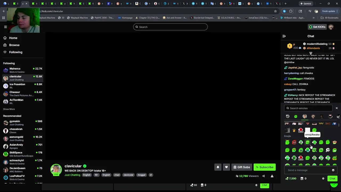Open chessbrah recommended channel
Viewport: 341px width, 192px height.
[x=23, y=131]
